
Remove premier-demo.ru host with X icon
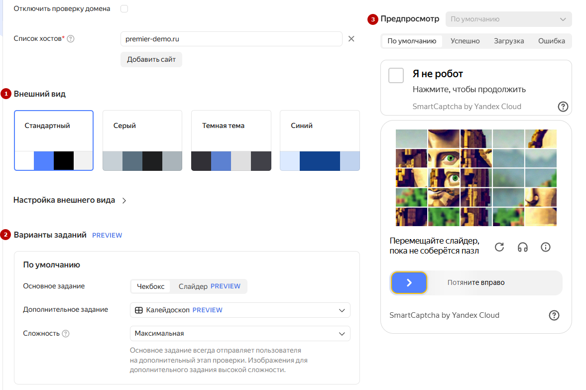pos(351,39)
